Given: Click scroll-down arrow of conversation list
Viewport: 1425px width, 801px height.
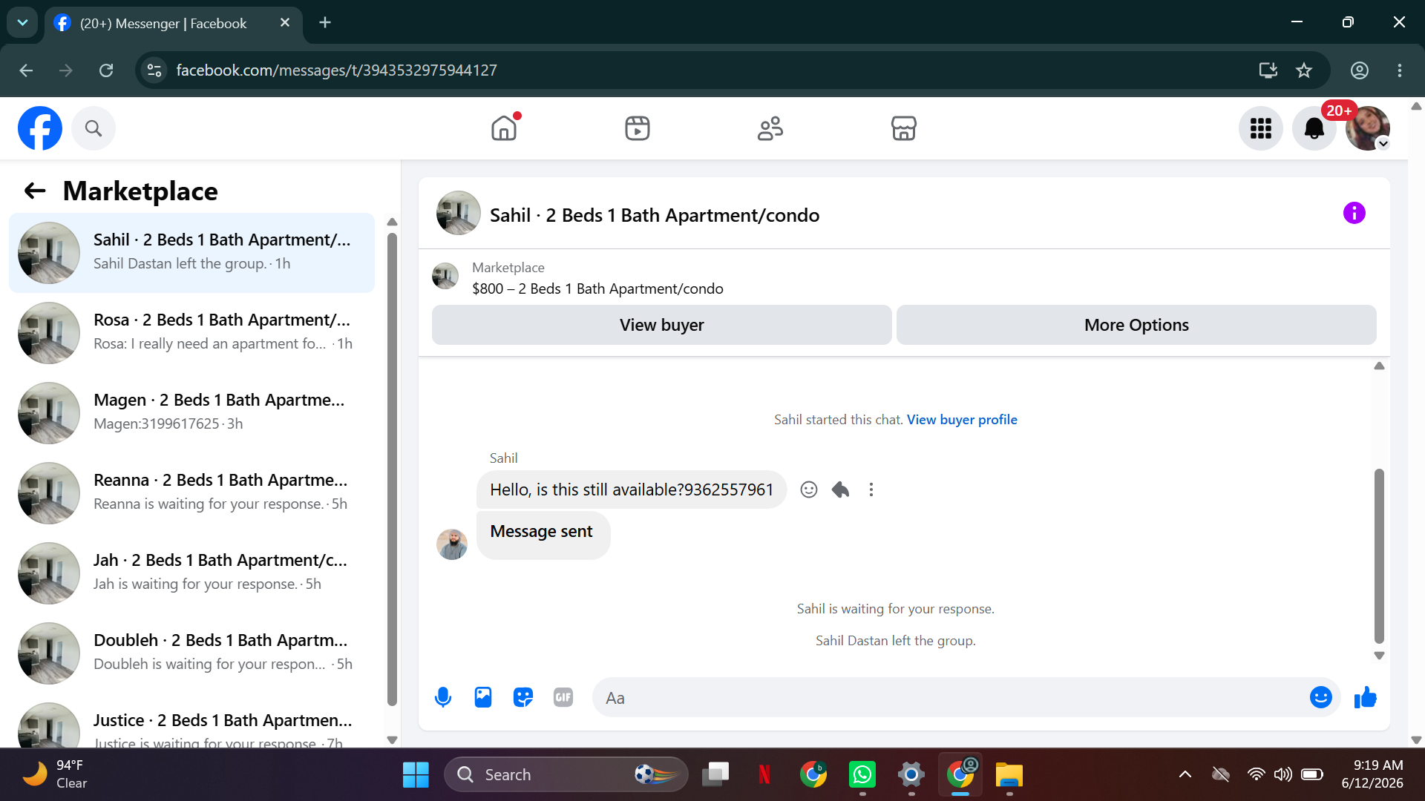Looking at the screenshot, I should point(393,739).
